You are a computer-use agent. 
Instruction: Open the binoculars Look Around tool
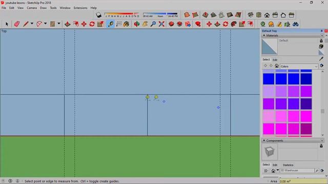pyautogui.click(x=295, y=24)
